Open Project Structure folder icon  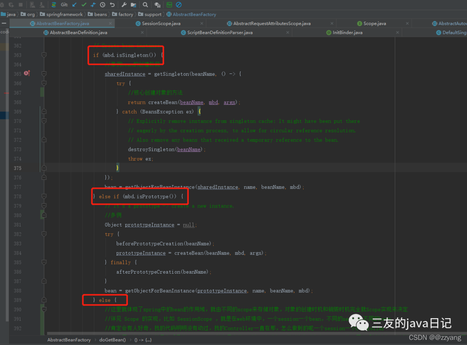coord(134,5)
